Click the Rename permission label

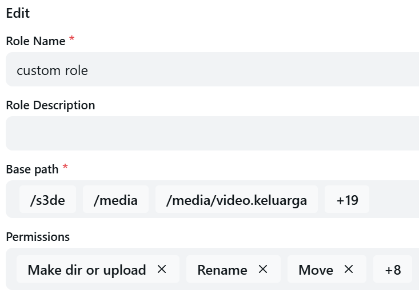click(x=222, y=270)
